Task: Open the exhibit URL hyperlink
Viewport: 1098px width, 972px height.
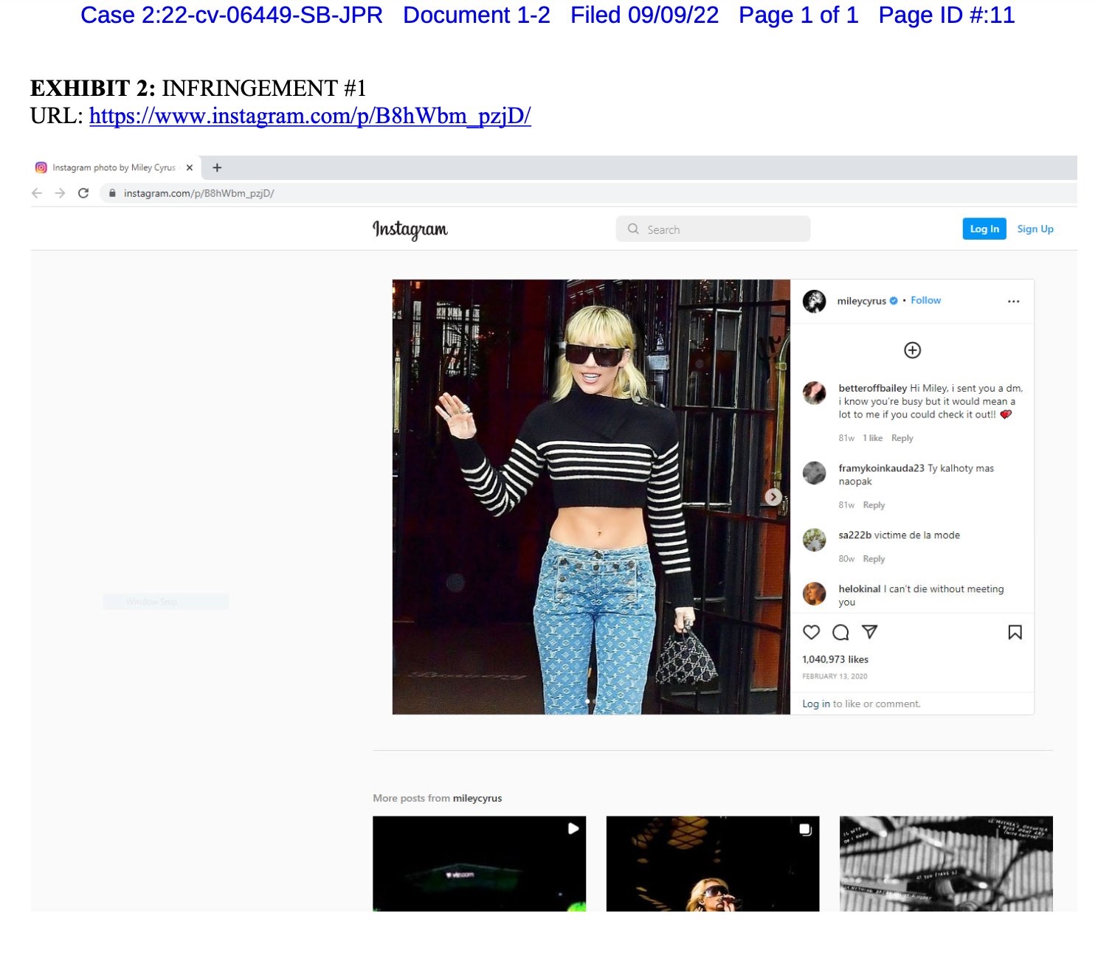Action: pyautogui.click(x=310, y=117)
